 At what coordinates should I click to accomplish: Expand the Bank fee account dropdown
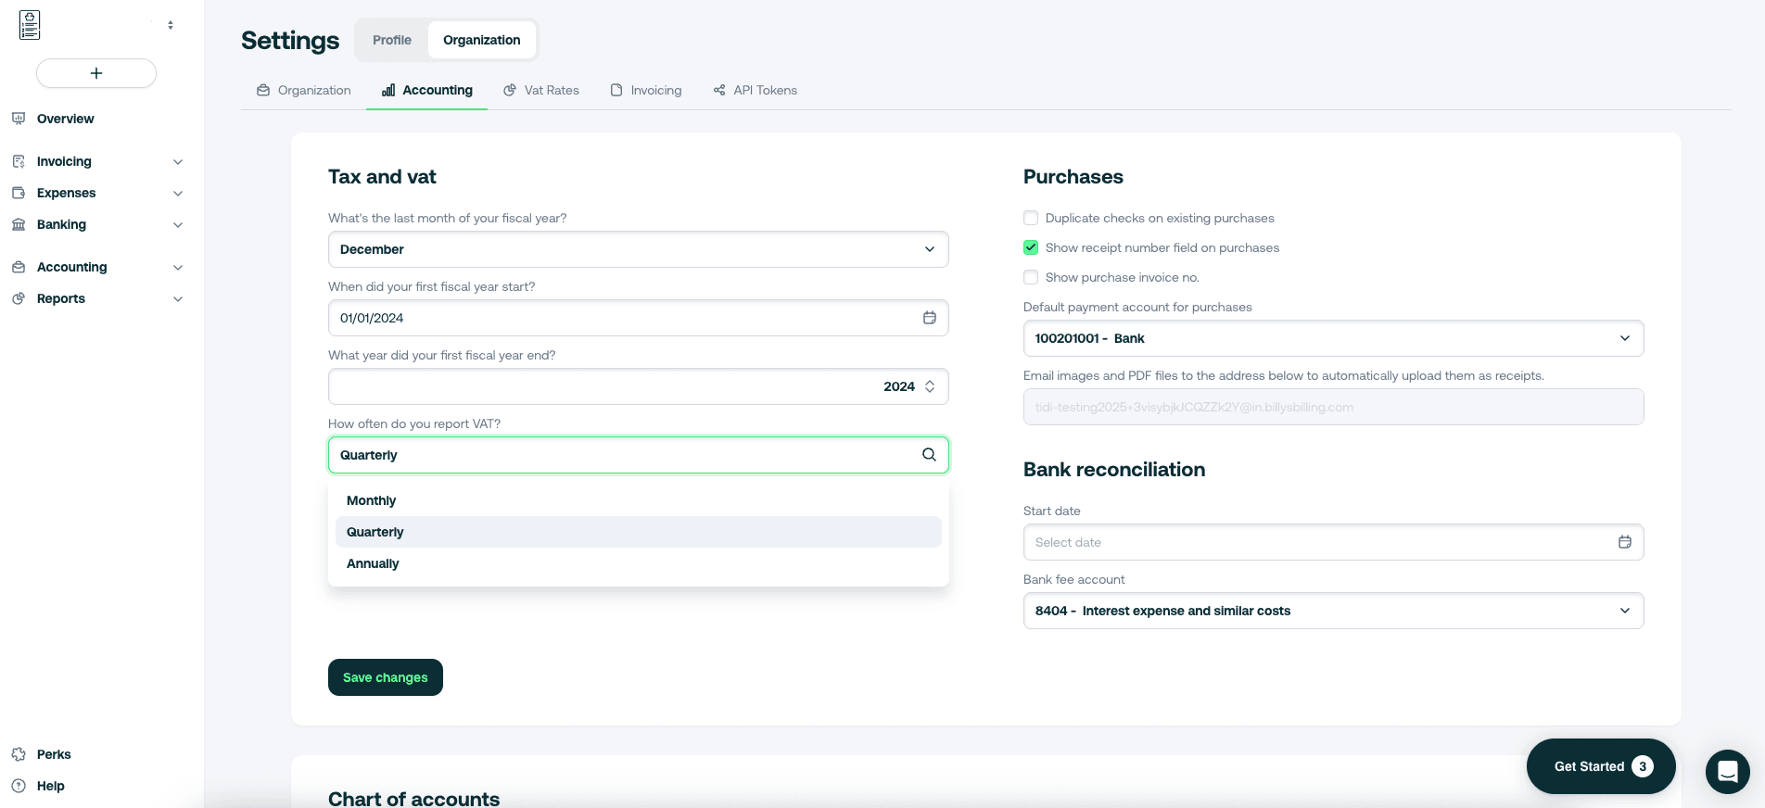[x=1333, y=611]
